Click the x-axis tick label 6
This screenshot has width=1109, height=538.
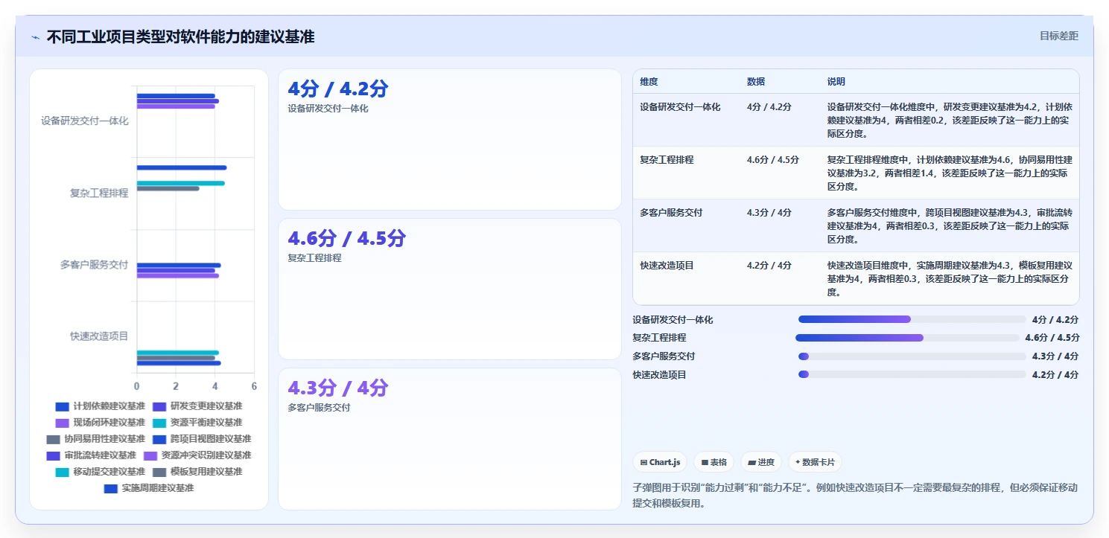[x=254, y=386]
